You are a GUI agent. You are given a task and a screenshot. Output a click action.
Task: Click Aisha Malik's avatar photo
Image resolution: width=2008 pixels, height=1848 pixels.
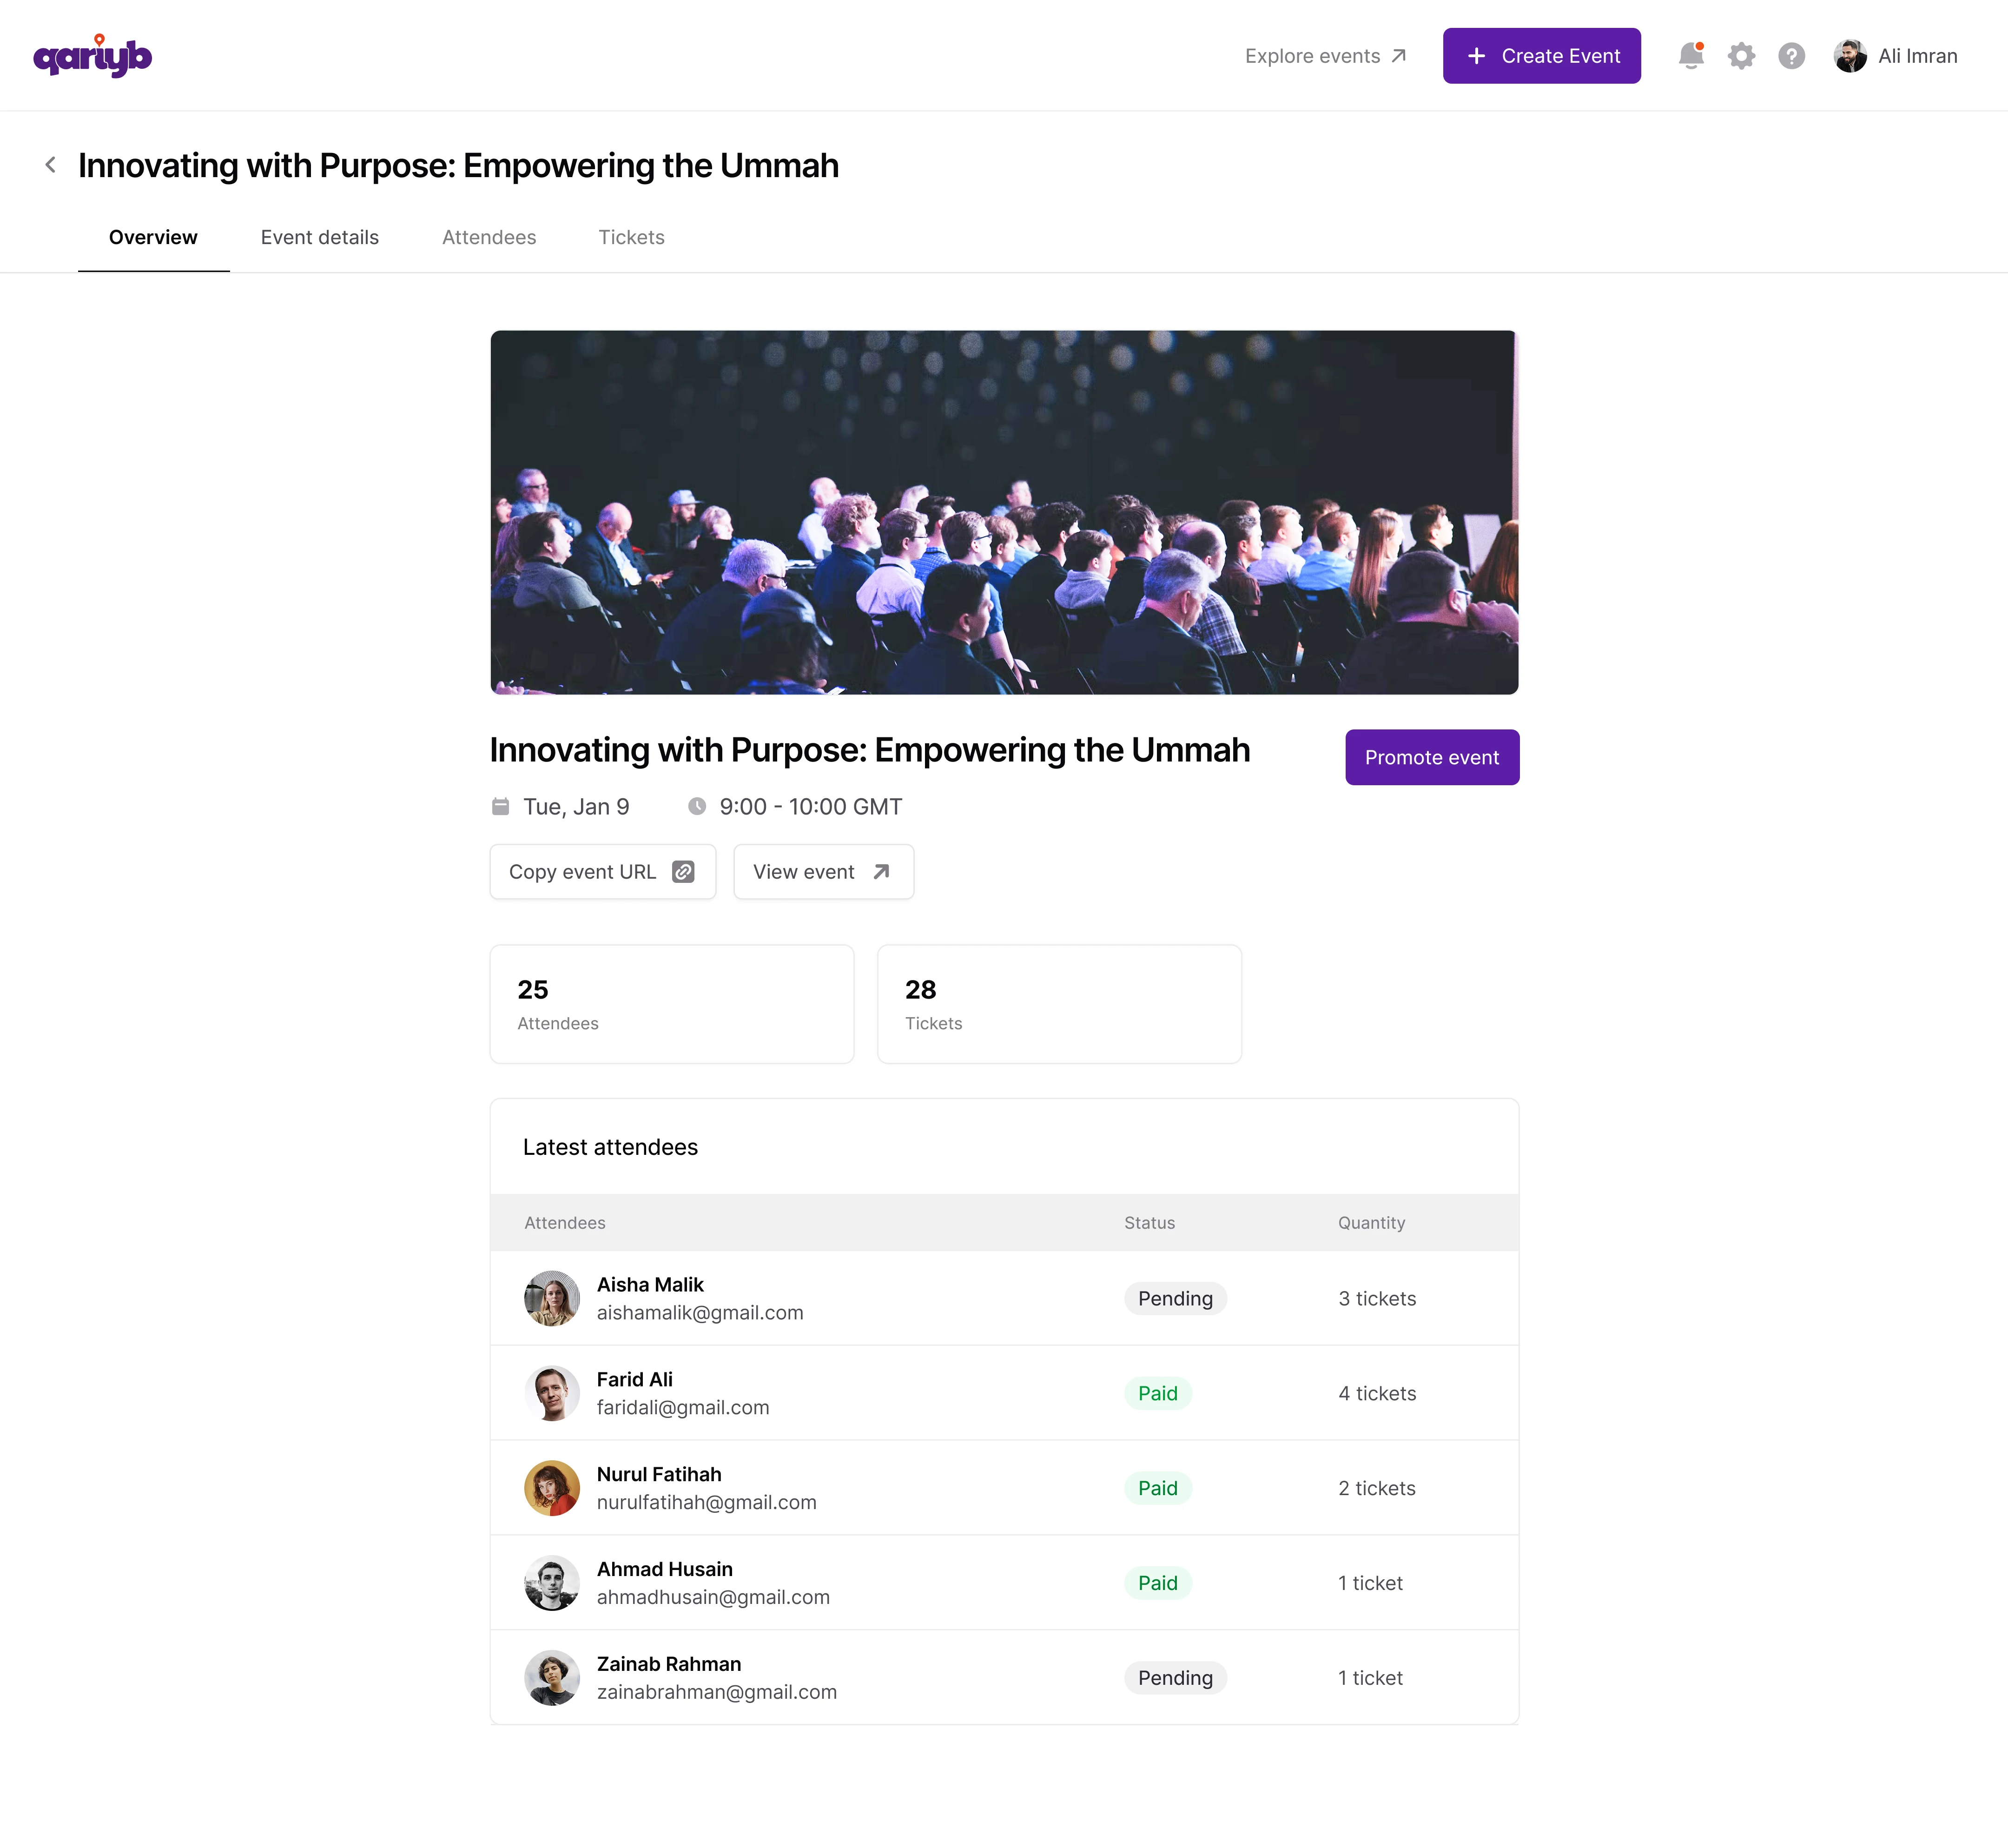pos(552,1298)
